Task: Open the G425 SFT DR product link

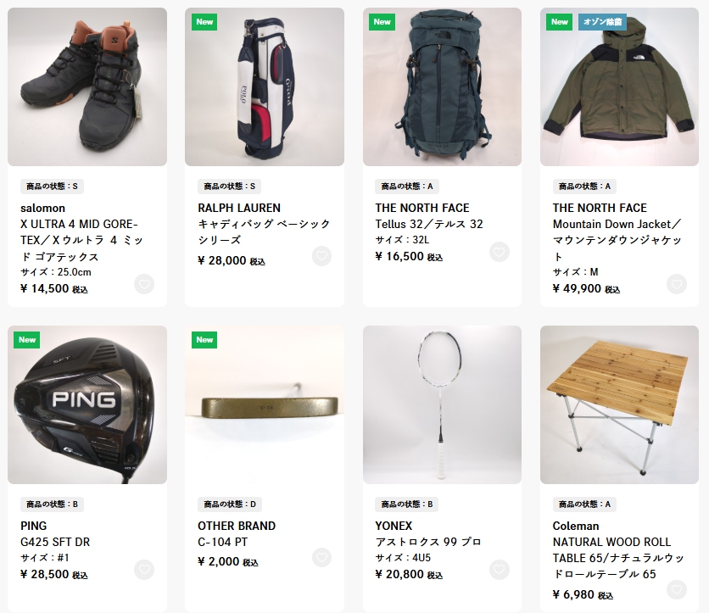Action: (55, 542)
